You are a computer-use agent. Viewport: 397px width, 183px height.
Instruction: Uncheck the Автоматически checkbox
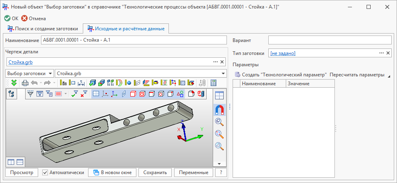coord(45,172)
